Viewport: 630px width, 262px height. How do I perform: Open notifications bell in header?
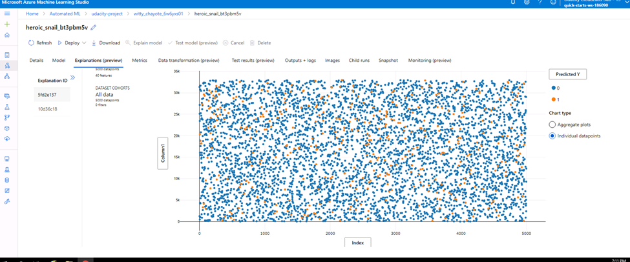pyautogui.click(x=513, y=3)
